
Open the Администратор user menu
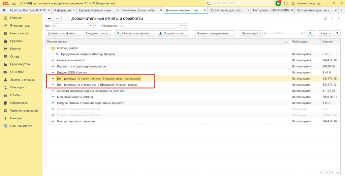pyautogui.click(x=306, y=3)
